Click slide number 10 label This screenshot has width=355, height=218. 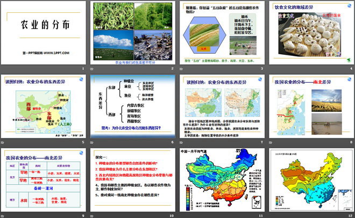click(172, 216)
